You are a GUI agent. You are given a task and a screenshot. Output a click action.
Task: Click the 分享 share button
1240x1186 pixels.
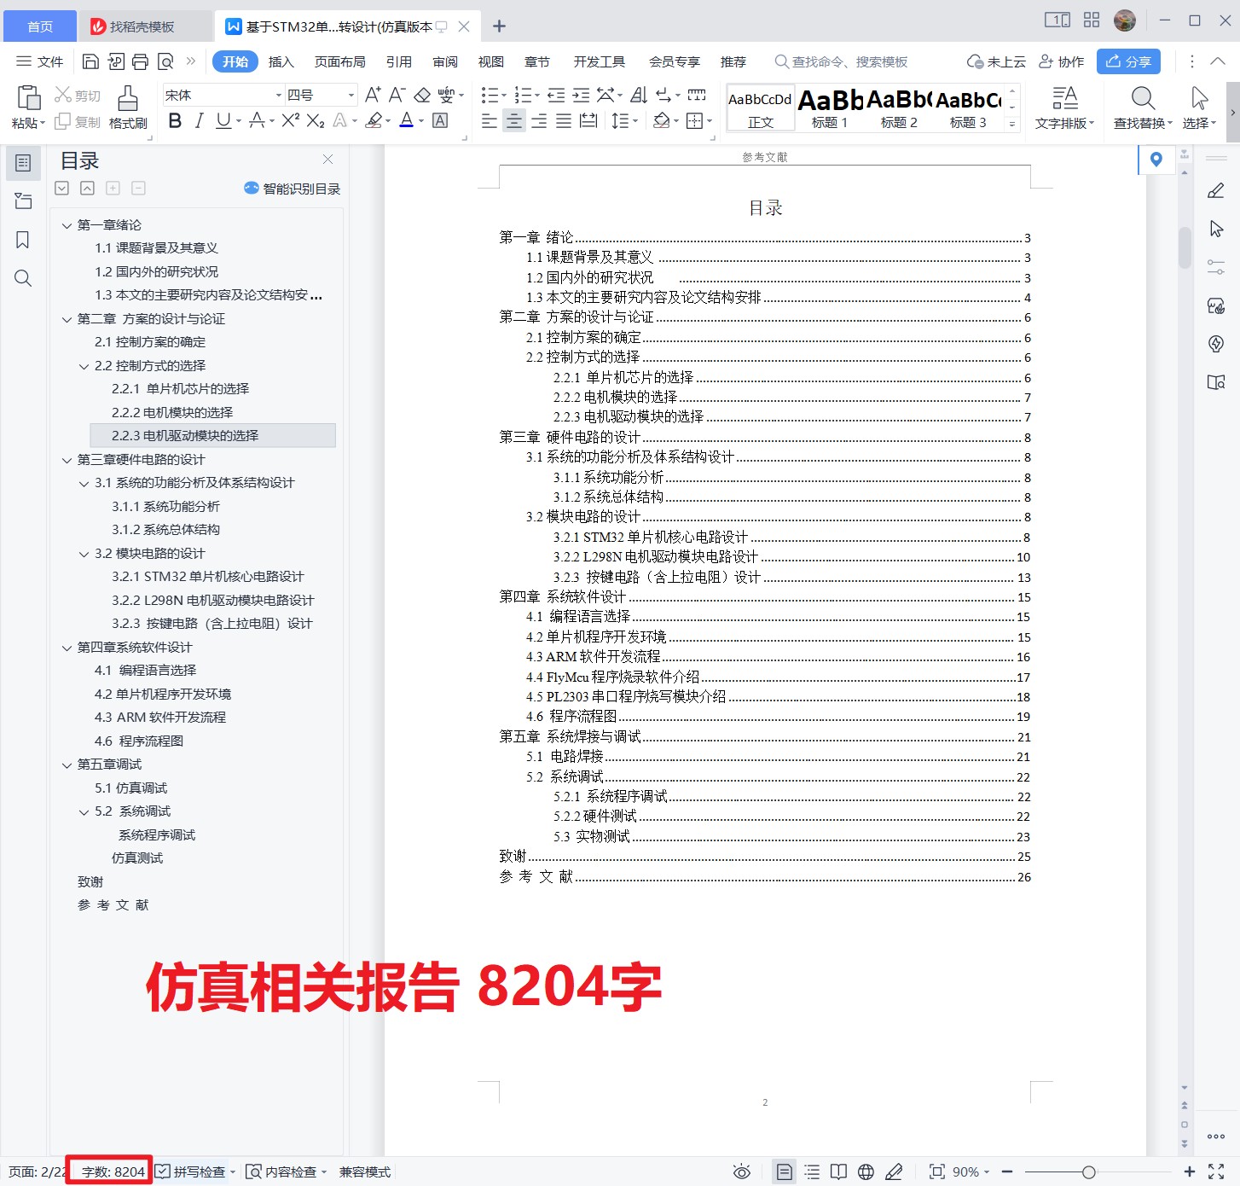(1128, 61)
